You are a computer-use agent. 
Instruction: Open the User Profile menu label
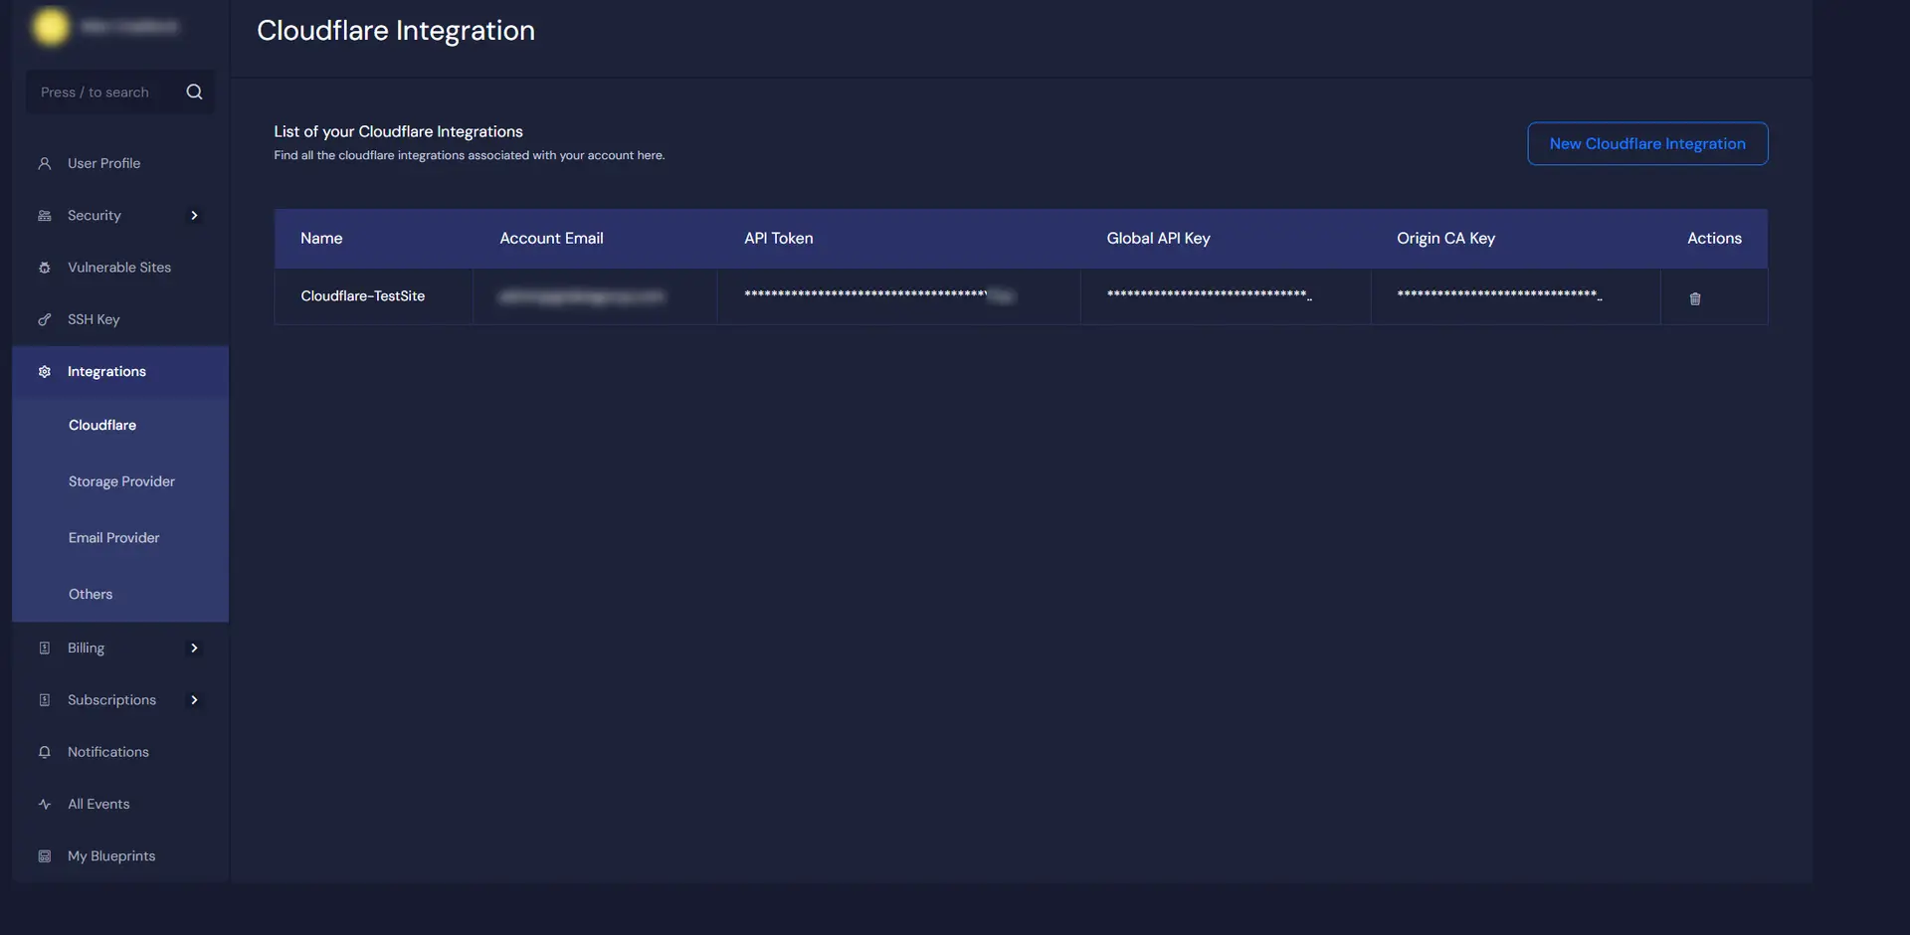pyautogui.click(x=103, y=163)
